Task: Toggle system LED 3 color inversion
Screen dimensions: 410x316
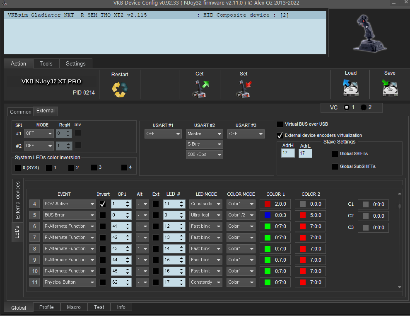Action: coord(94,167)
